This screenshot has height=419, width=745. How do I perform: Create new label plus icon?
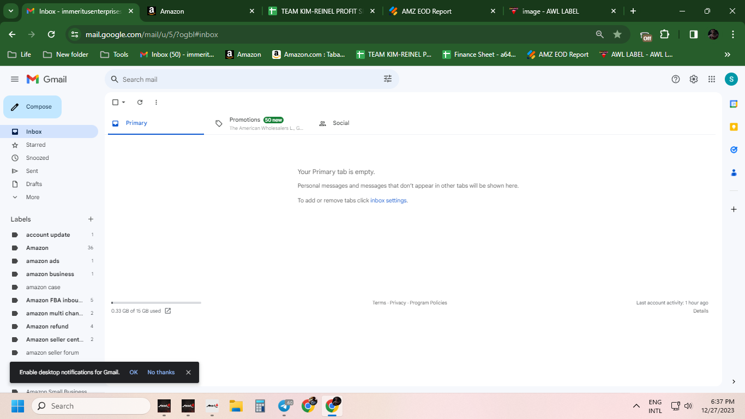[91, 219]
